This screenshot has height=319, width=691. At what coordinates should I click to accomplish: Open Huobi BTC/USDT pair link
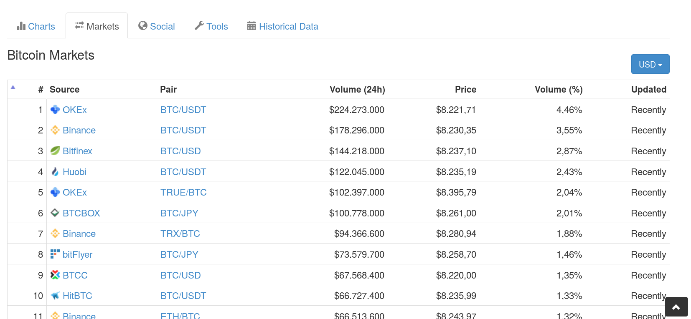pos(183,172)
